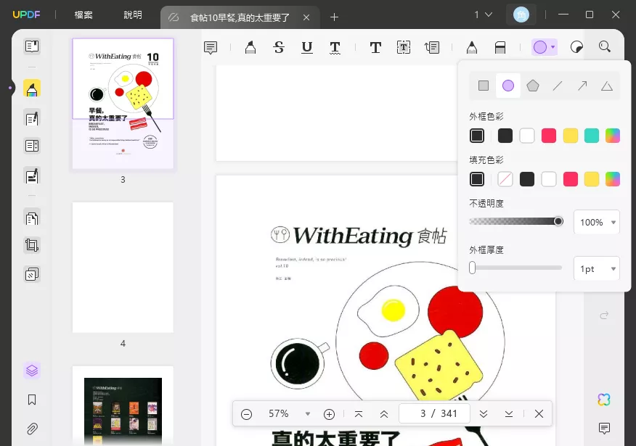Screen dimensions: 636x446
Task: Pick the red border color swatch
Action: (x=549, y=136)
